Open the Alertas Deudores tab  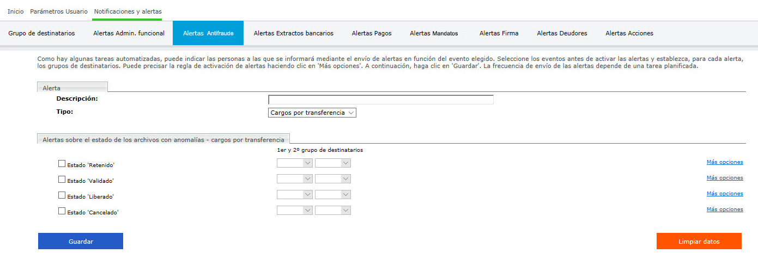[562, 33]
